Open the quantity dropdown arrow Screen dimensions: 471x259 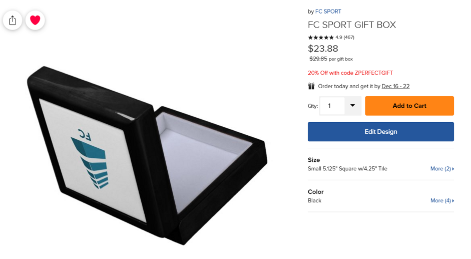tap(353, 106)
